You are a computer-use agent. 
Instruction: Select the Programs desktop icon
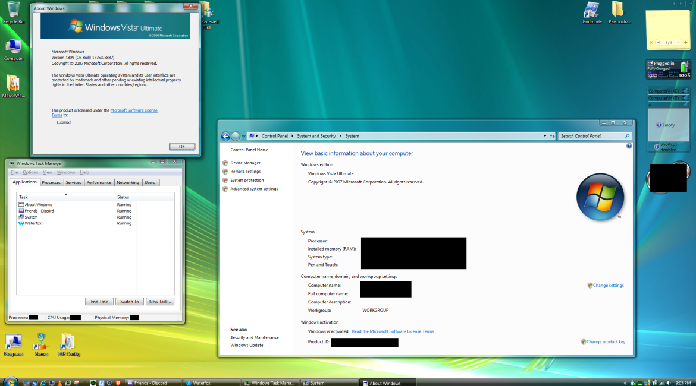coord(13,345)
